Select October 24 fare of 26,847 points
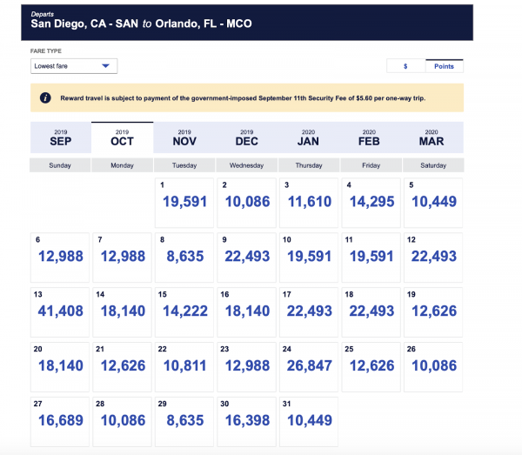This screenshot has height=455, width=522. point(309,366)
